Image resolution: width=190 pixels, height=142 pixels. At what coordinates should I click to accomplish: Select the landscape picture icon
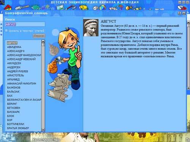pos(60,7)
